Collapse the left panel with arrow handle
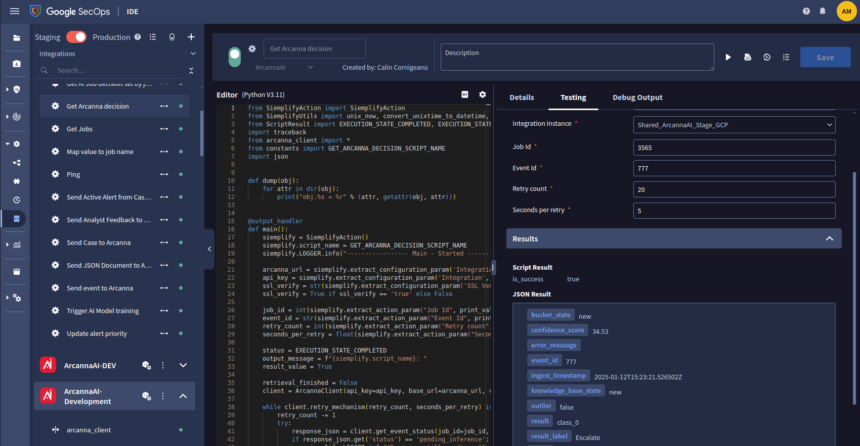Image resolution: width=860 pixels, height=446 pixels. pyautogui.click(x=209, y=249)
